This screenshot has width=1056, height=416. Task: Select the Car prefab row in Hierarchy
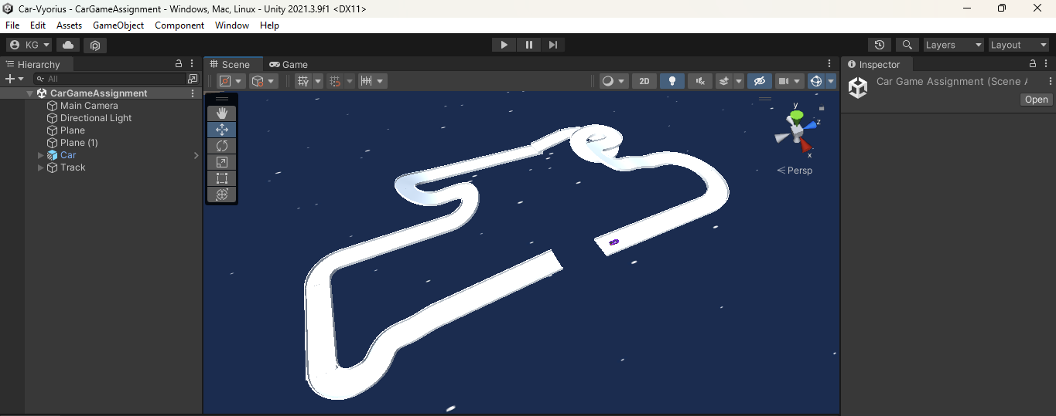click(x=101, y=155)
